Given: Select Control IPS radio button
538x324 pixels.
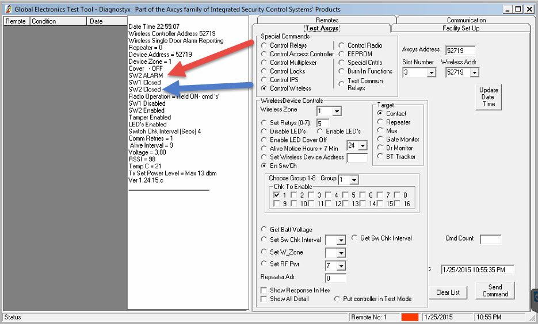Looking at the screenshot, I should coord(264,79).
